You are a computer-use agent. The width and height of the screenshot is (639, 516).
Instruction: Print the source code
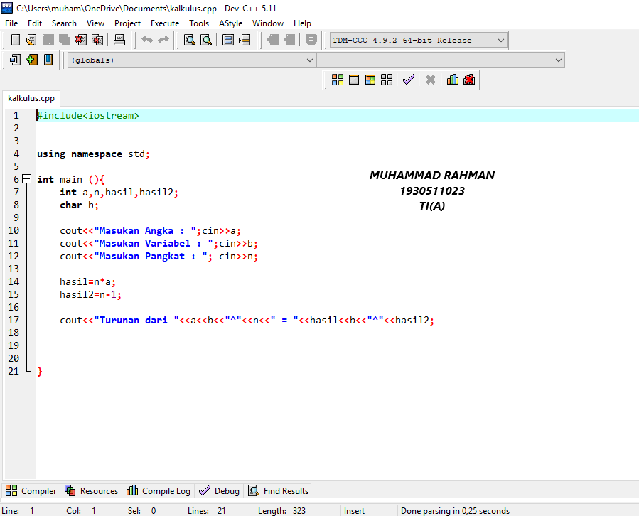point(119,40)
